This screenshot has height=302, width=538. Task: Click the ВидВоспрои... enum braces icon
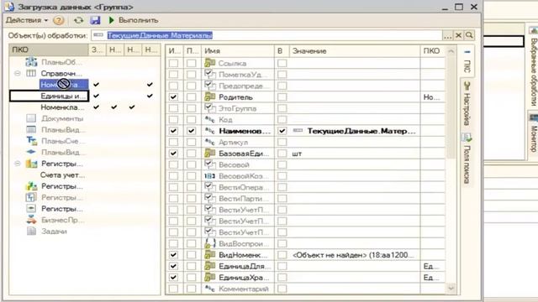pos(209,243)
